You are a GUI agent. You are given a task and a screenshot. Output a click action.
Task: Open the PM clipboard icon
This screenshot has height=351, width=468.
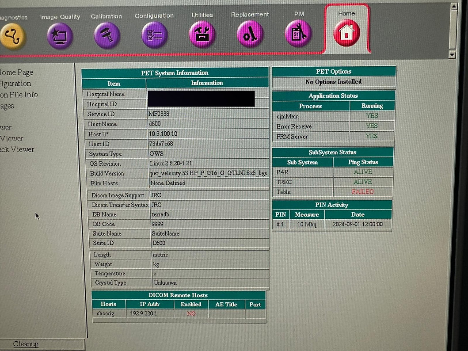click(x=298, y=34)
